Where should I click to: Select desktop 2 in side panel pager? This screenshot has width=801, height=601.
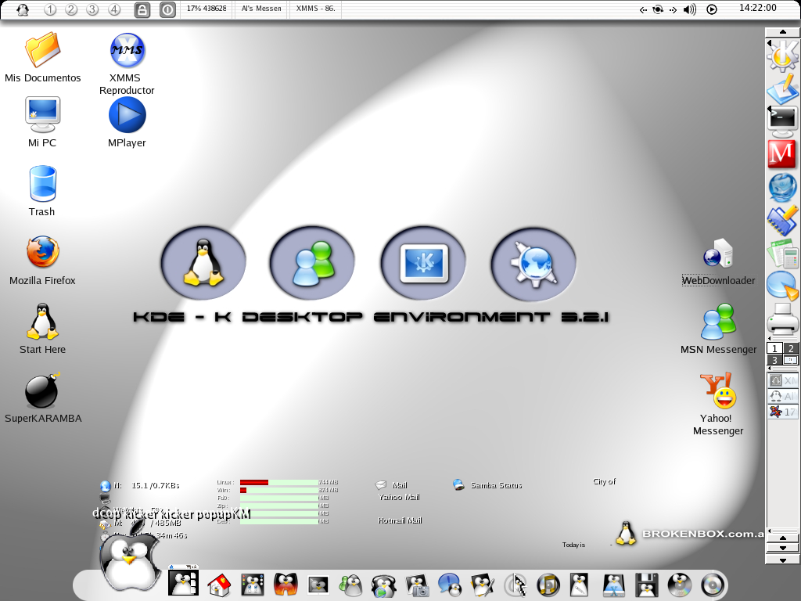point(791,348)
